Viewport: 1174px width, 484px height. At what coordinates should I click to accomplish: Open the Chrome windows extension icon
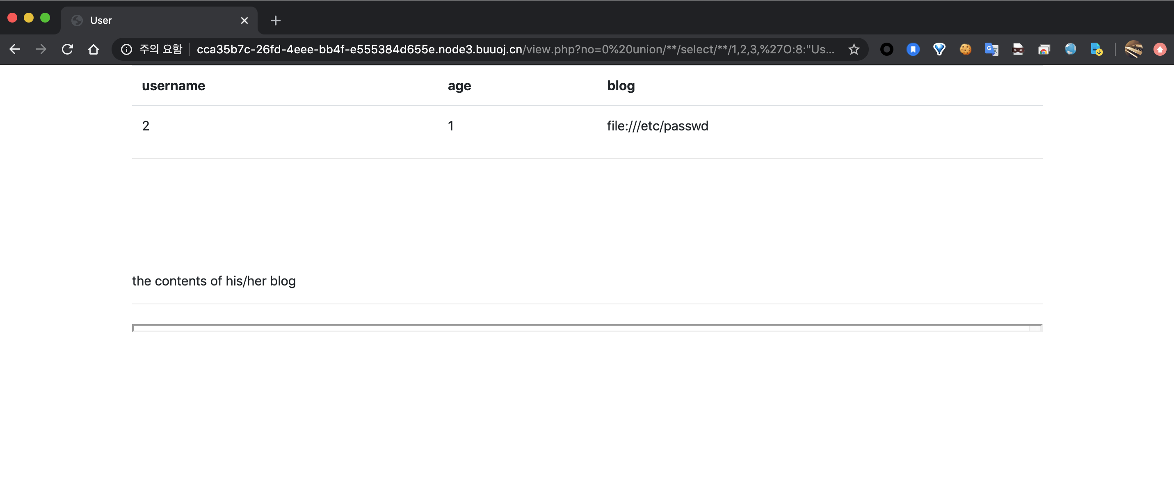pos(1044,49)
